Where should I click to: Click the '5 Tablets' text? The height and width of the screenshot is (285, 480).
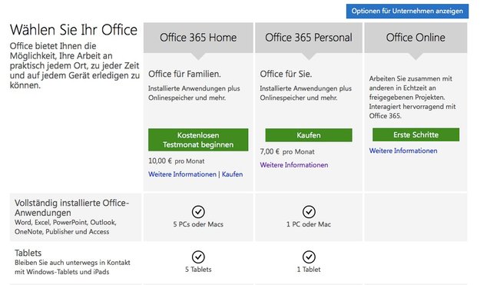tap(198, 270)
